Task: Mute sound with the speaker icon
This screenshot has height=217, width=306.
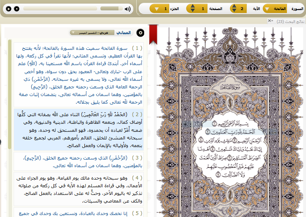Action: click(128, 9)
